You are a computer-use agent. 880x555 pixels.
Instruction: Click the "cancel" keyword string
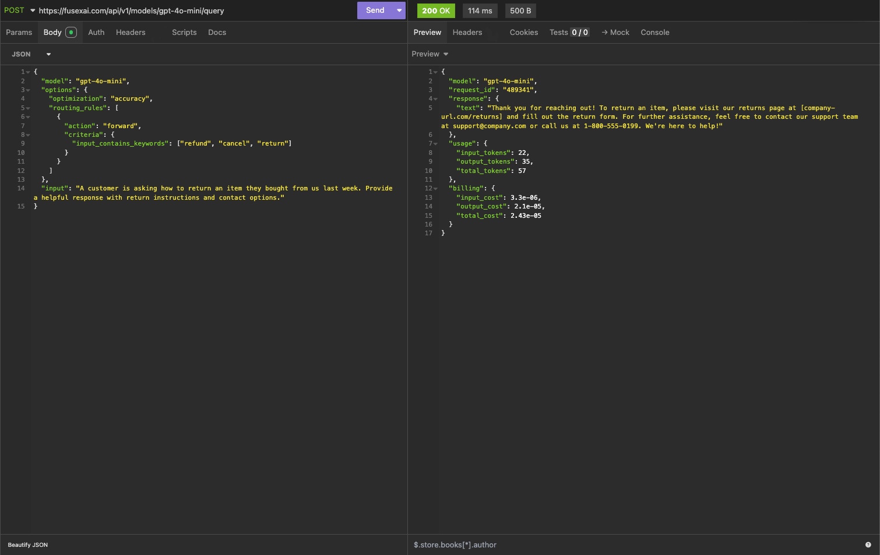pyautogui.click(x=234, y=143)
